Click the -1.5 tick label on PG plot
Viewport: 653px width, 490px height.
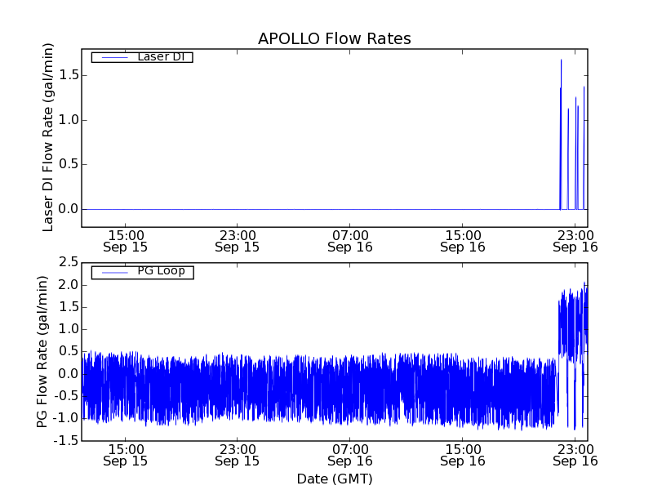[x=66, y=440]
